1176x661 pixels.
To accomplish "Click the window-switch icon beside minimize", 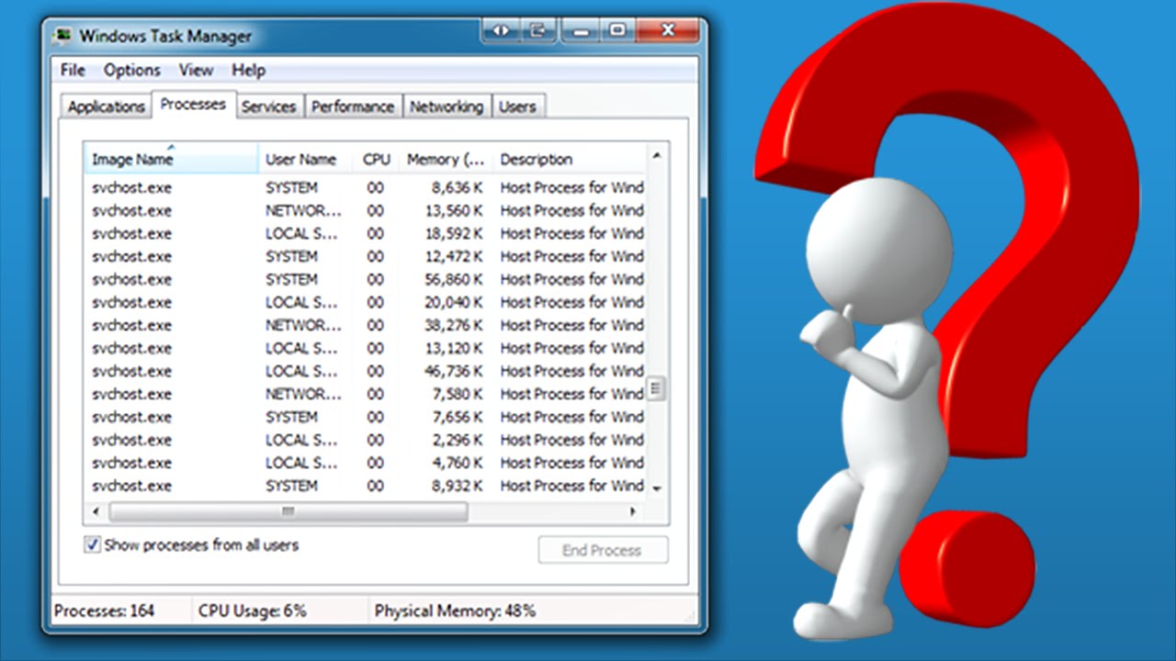I will pos(537,31).
